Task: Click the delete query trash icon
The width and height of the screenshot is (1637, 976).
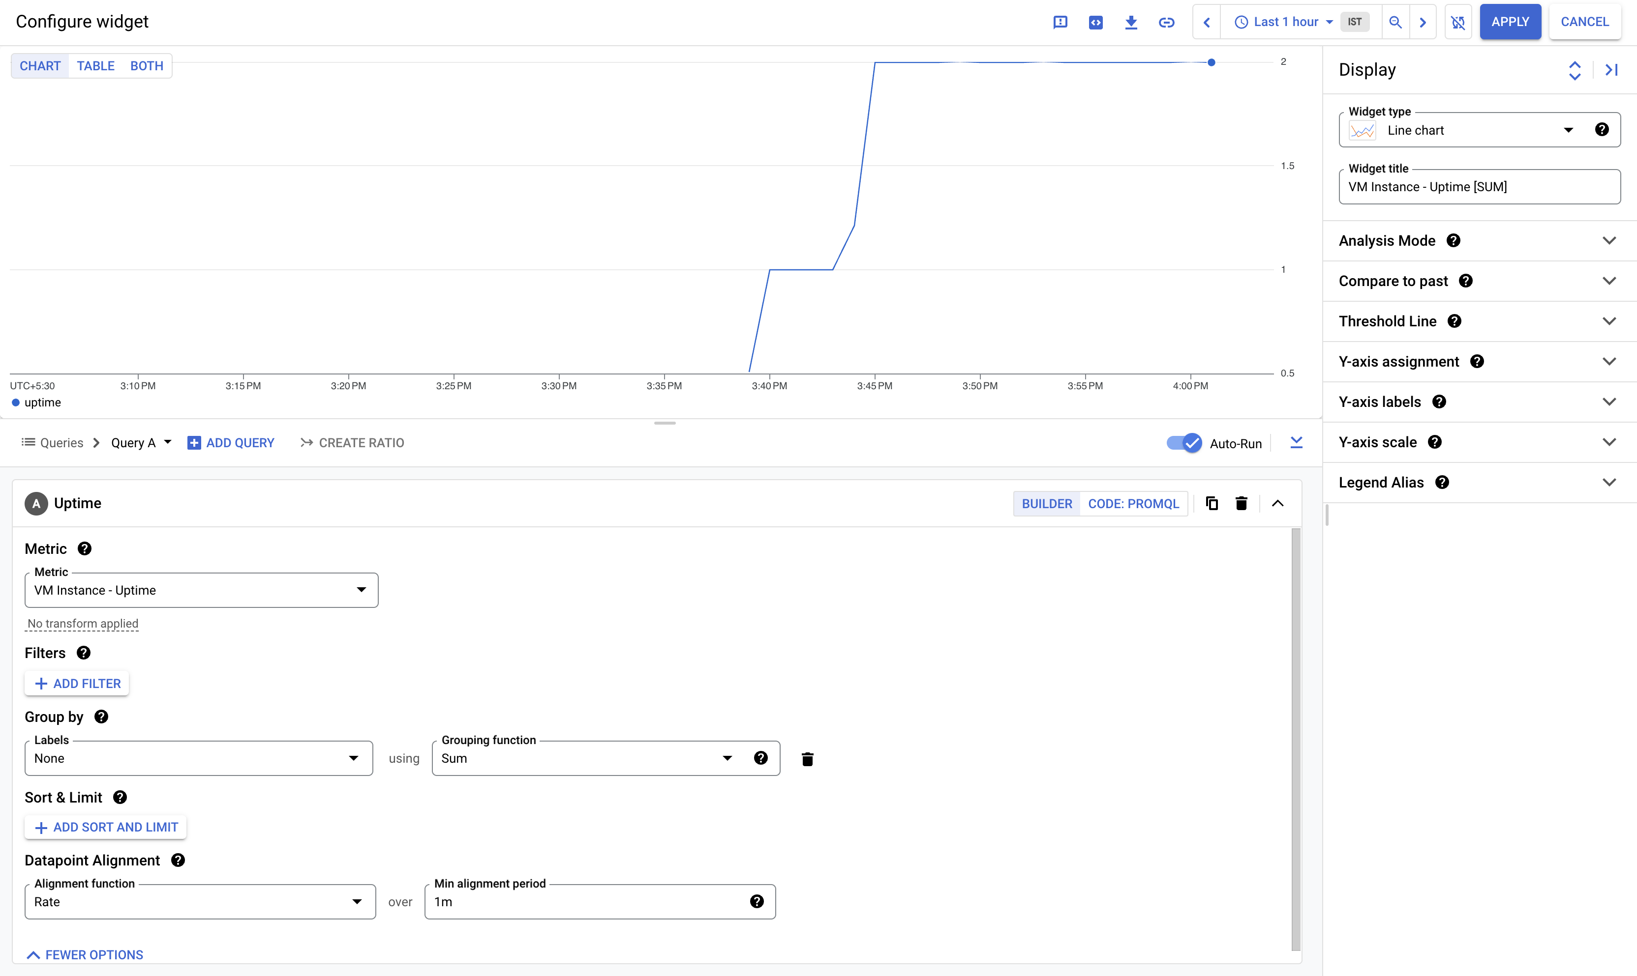Action: [x=1242, y=503]
